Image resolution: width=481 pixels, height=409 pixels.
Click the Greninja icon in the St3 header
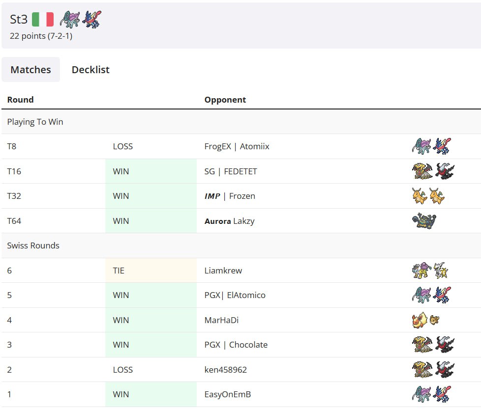(x=91, y=19)
